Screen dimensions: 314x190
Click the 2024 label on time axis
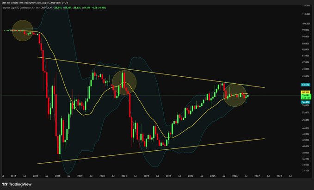(x=191, y=176)
